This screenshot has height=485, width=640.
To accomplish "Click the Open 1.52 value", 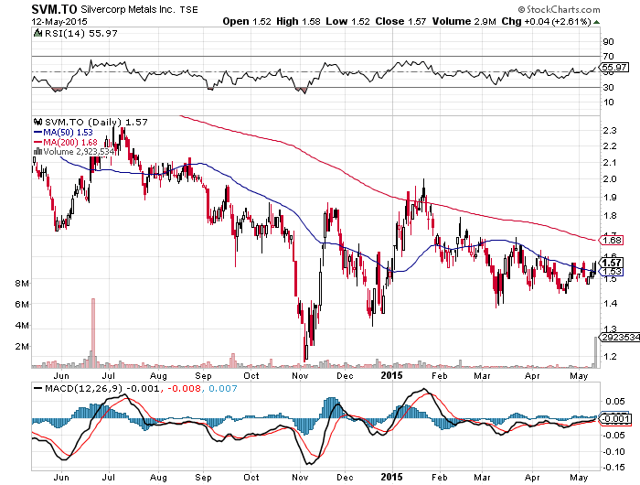I will coord(247,21).
